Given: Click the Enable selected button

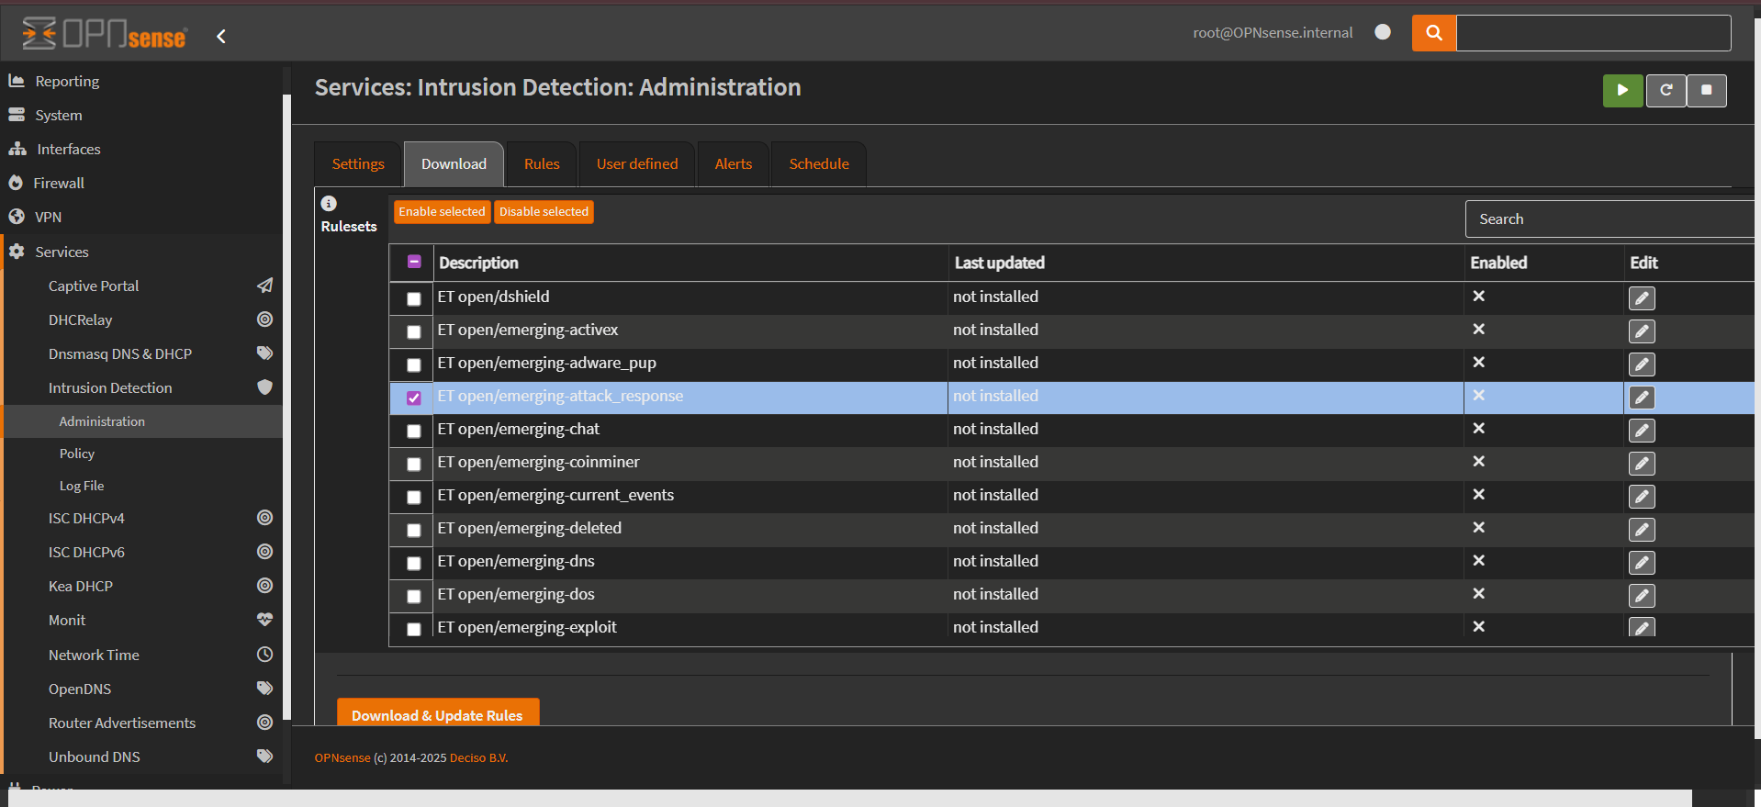Looking at the screenshot, I should click(442, 212).
